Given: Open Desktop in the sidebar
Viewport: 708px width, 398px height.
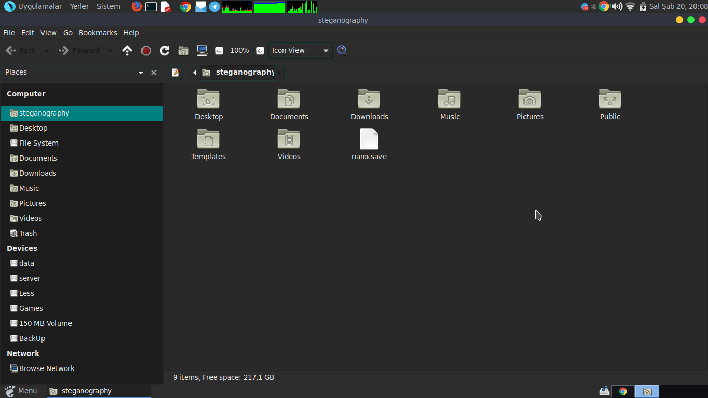Looking at the screenshot, I should tap(82, 128).
